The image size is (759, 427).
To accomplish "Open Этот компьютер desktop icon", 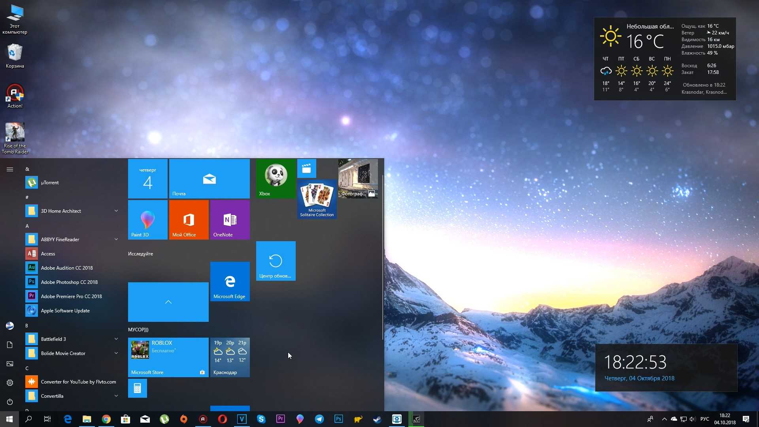I will tap(15, 20).
